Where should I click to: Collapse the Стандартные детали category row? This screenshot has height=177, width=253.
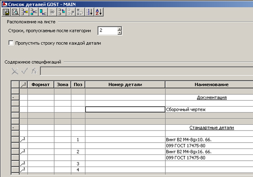click(x=15, y=127)
